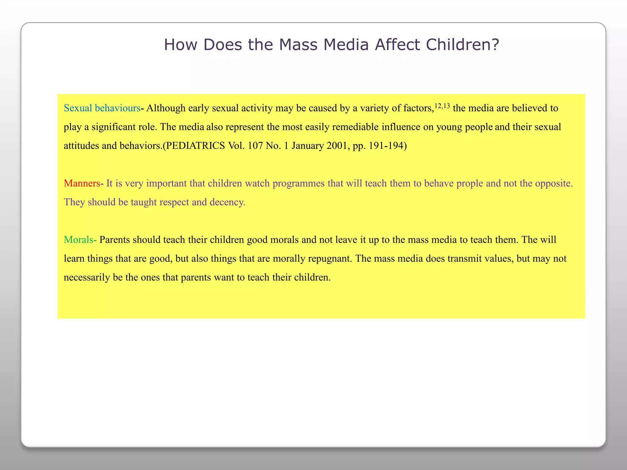Click the line "necessarily be the ones that parents want"
The width and height of the screenshot is (627, 470).
point(197,278)
